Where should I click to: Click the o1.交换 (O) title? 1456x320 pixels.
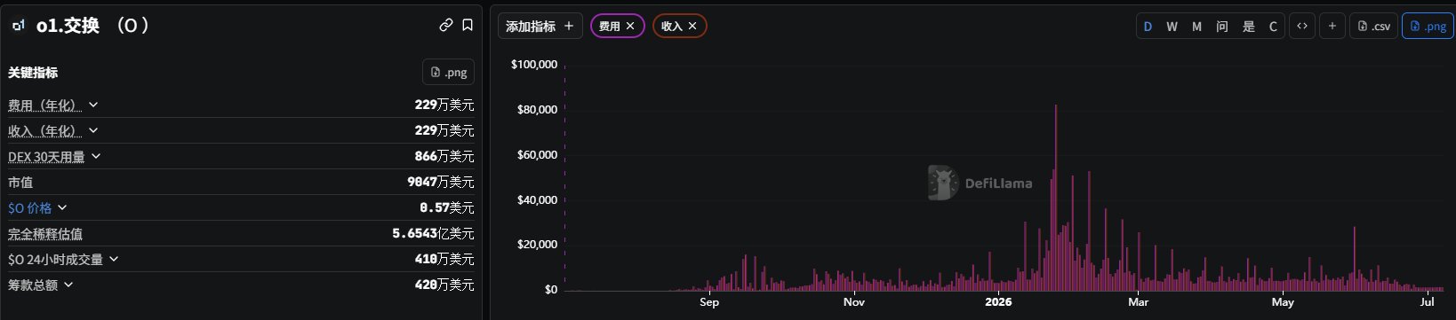92,26
